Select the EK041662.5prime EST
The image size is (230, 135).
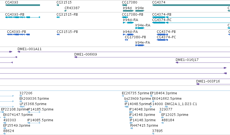click(153, 101)
